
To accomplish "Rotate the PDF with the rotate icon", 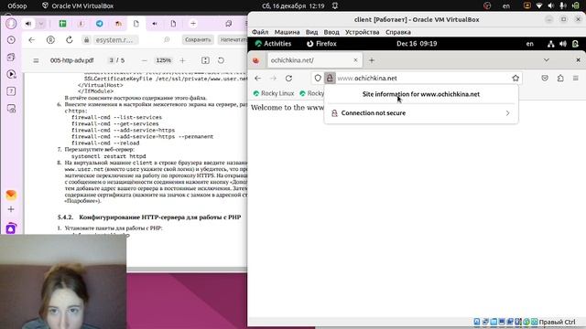I will tap(221, 60).
